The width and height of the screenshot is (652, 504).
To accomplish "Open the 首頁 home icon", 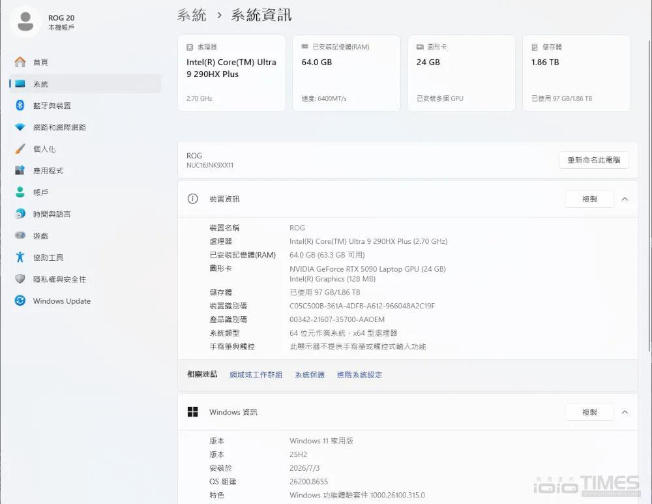I will click(20, 62).
